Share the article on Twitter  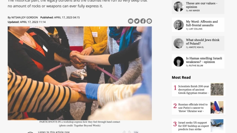tap(137, 21)
